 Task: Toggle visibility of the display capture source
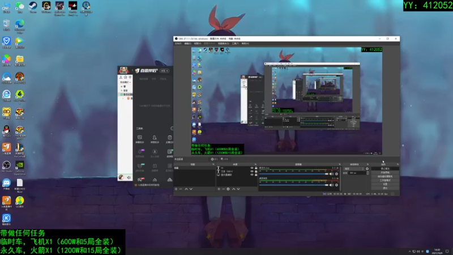click(x=252, y=175)
